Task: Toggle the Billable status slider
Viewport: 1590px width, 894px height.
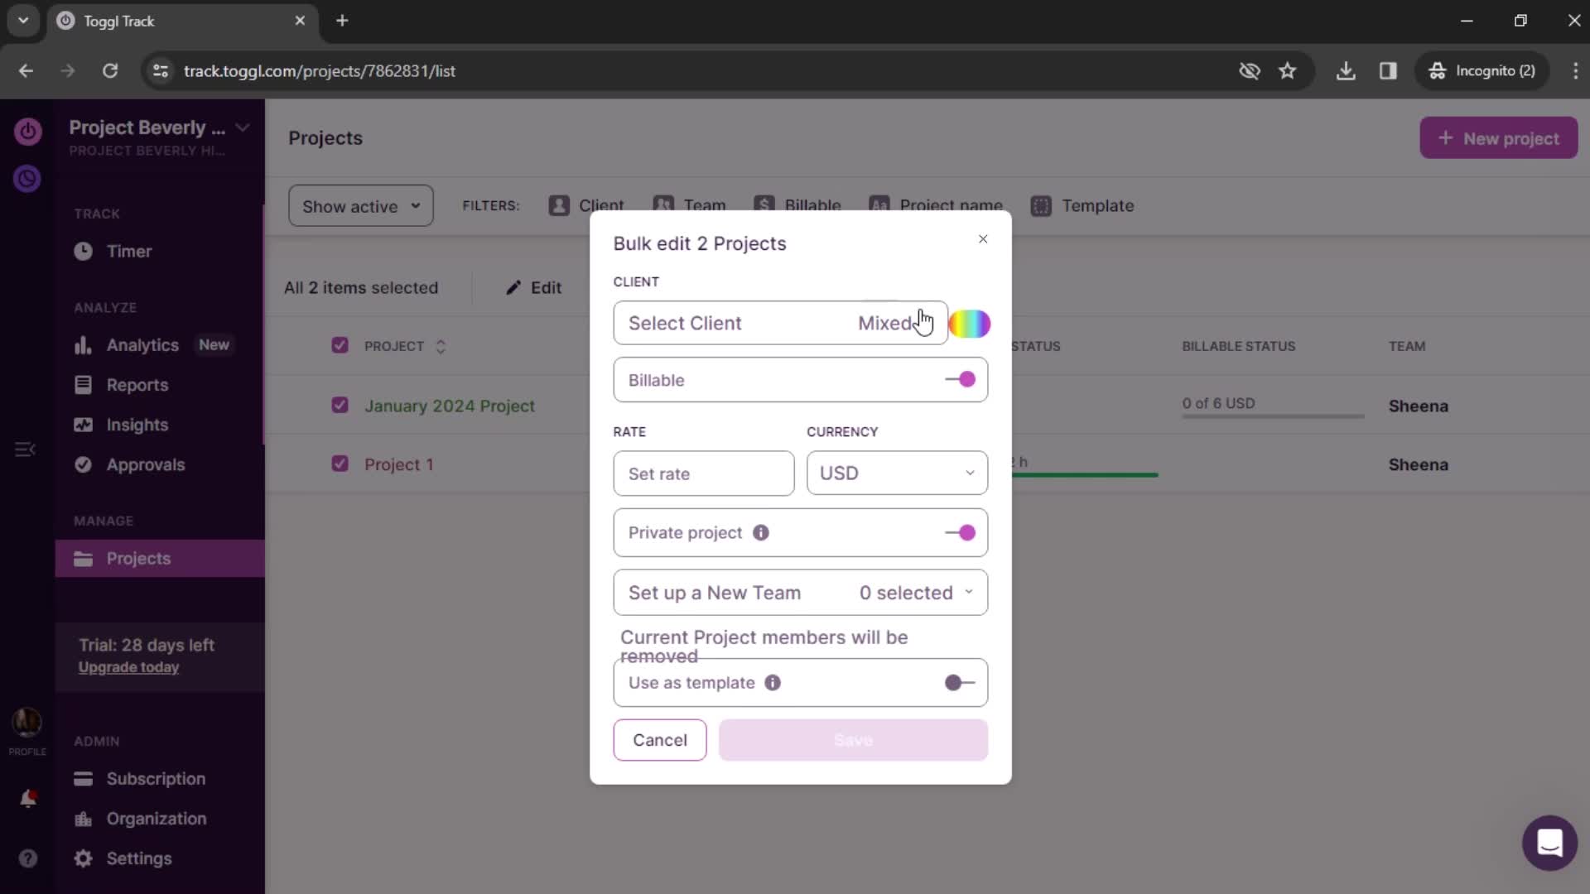Action: pyautogui.click(x=962, y=380)
